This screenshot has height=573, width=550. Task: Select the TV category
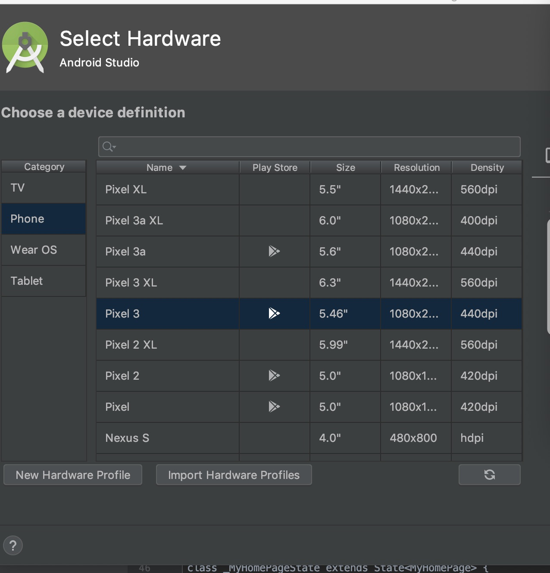click(x=44, y=188)
